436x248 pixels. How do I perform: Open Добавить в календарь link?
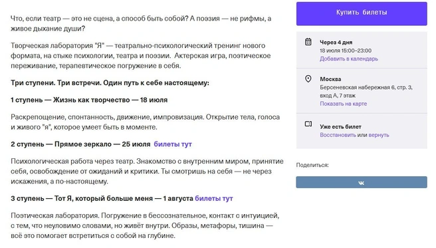[x=349, y=59]
